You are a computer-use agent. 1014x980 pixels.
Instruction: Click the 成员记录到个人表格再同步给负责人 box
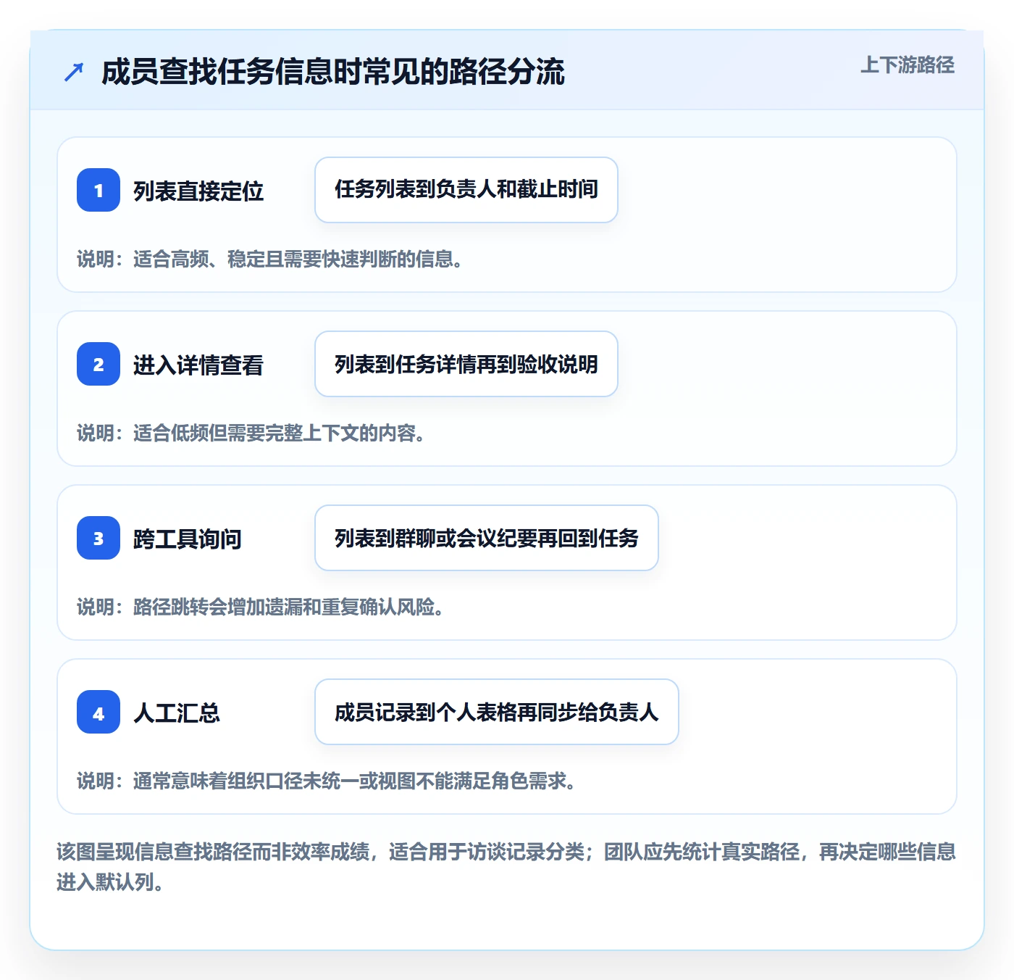pyautogui.click(x=497, y=712)
